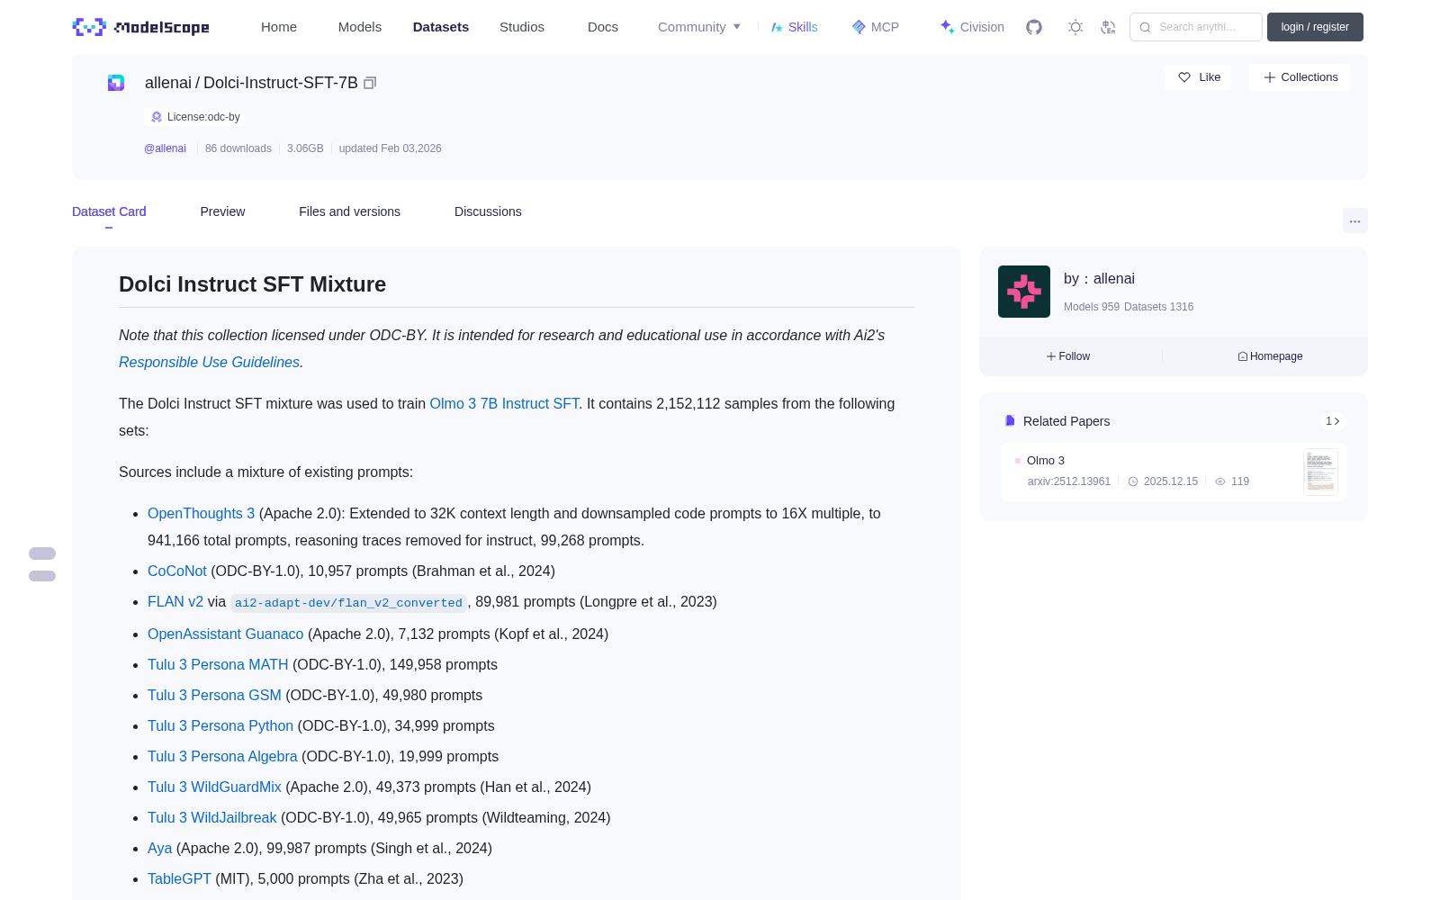
Task: Open the Studios section
Action: point(522,27)
